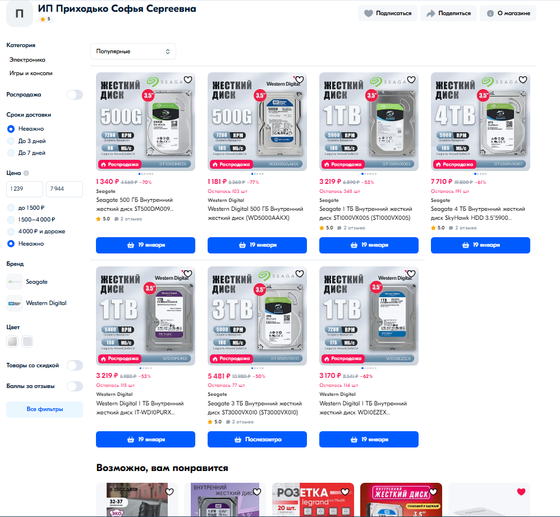Select До 3 дней delivery option
Image resolution: width=560 pixels, height=517 pixels.
(11, 141)
